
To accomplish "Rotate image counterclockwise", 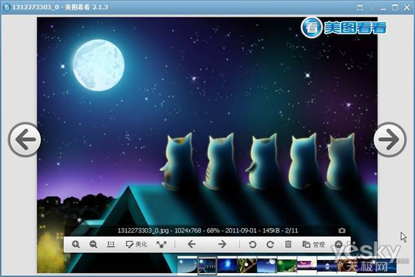I will pos(253,245).
